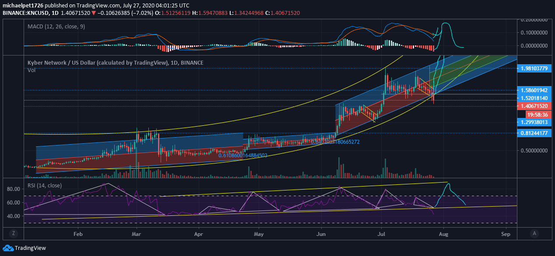This screenshot has height=256, width=555.
Task: Click the Vol indicator label
Action: click(32, 70)
